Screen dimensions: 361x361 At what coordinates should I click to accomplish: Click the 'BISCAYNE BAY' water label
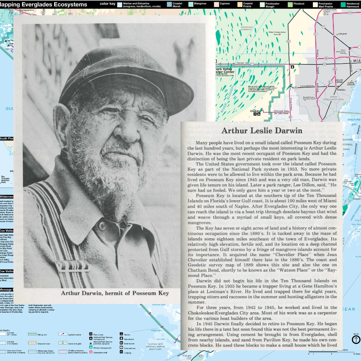pos(354,122)
